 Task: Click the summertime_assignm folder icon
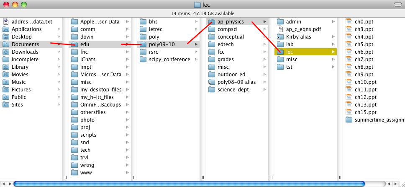349,119
